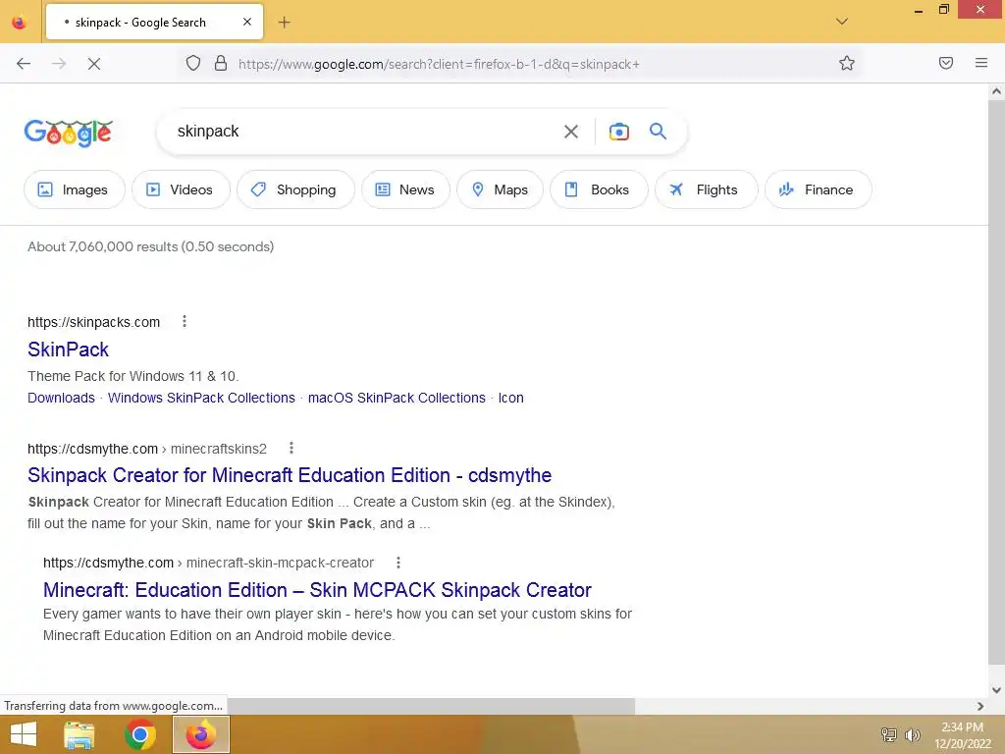Click the scroll up arrow
The width and height of the screenshot is (1005, 754).
pyautogui.click(x=996, y=91)
